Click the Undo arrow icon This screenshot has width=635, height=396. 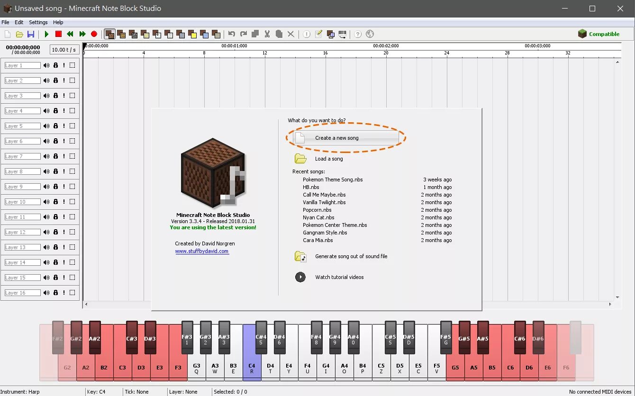point(232,34)
